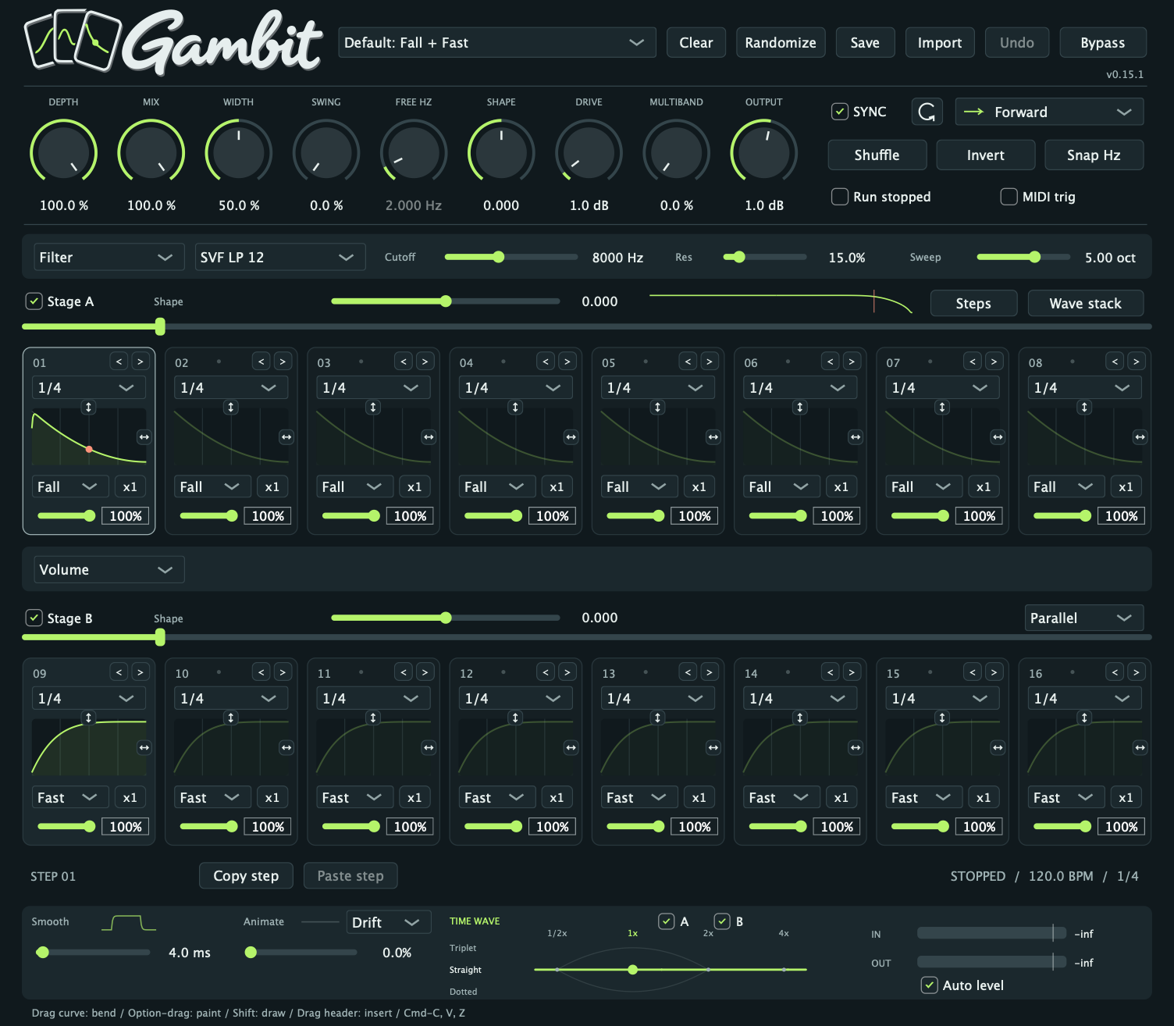This screenshot has height=1026, width=1174.
Task: Click next arrow on step 10
Action: coord(283,672)
